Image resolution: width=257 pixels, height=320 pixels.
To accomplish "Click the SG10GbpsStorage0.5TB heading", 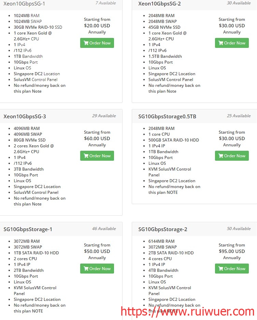I will click(x=167, y=116).
